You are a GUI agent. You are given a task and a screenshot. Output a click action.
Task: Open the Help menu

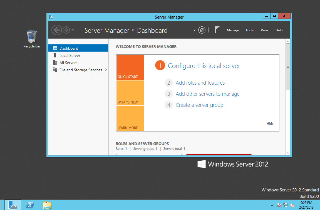279,30
